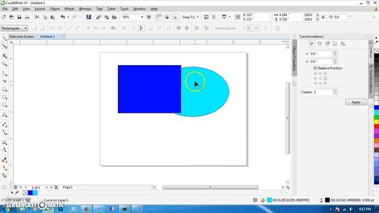This screenshot has height=213, width=379.
Task: Open the Object Properties docker tab
Action: pos(294,57)
